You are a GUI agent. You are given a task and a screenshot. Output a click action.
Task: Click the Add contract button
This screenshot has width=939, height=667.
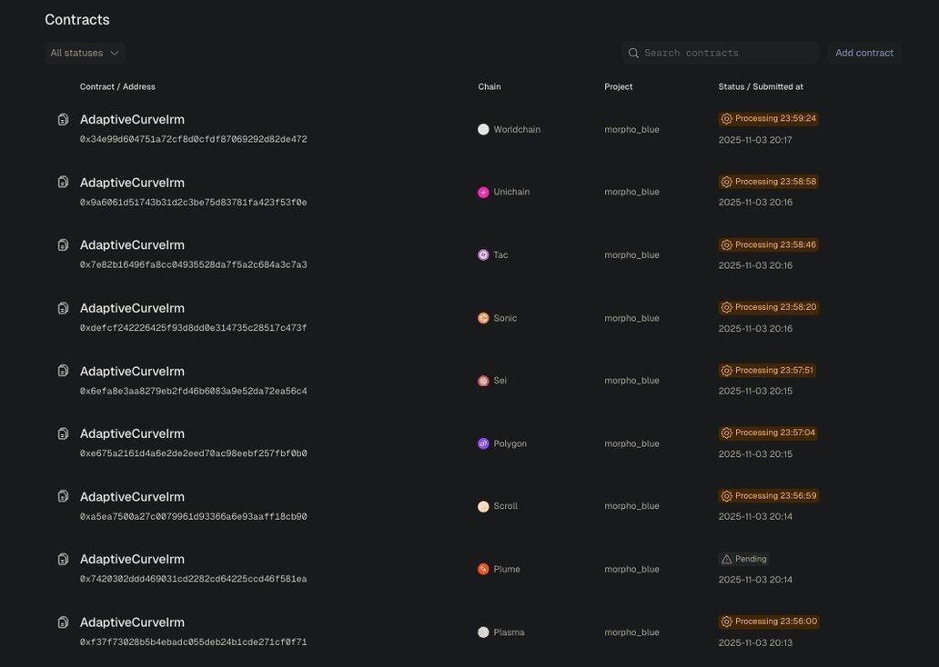863,53
